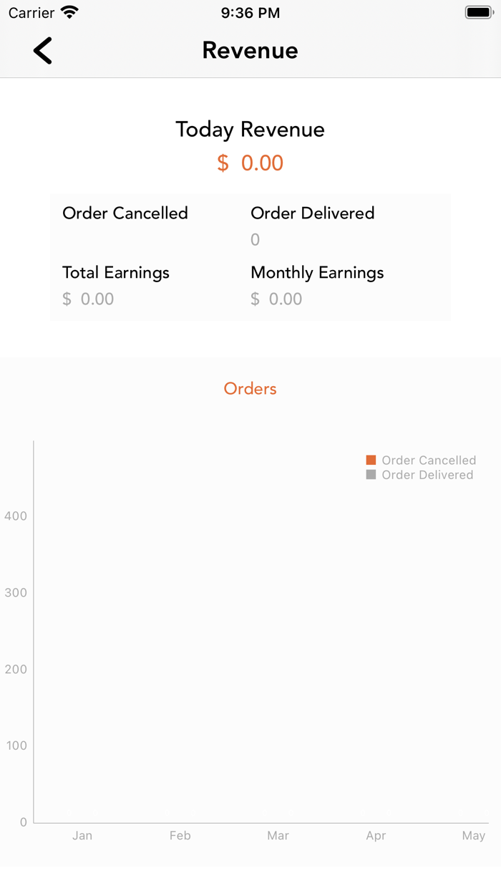Click the gray Order Delivered legend square
This screenshot has width=501, height=891.
coord(371,474)
